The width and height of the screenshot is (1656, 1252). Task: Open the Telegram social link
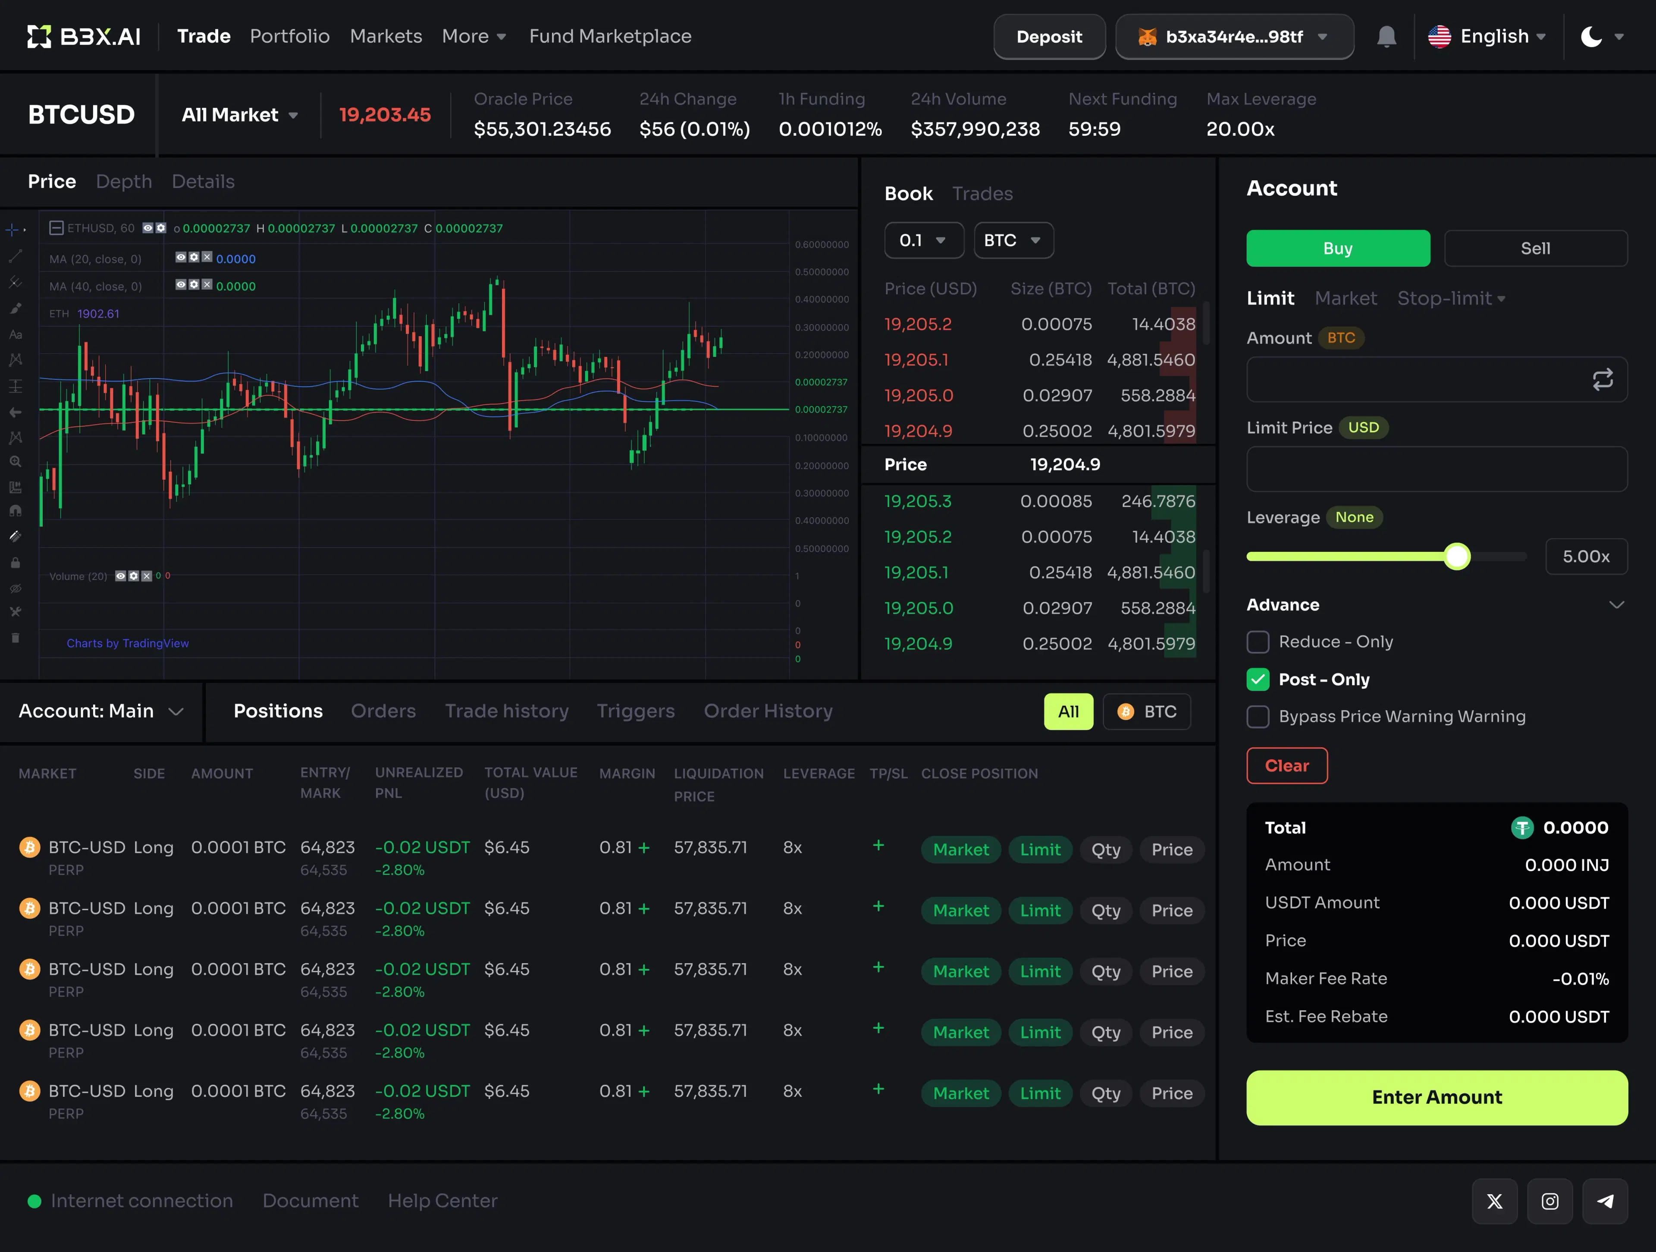pyautogui.click(x=1605, y=1201)
